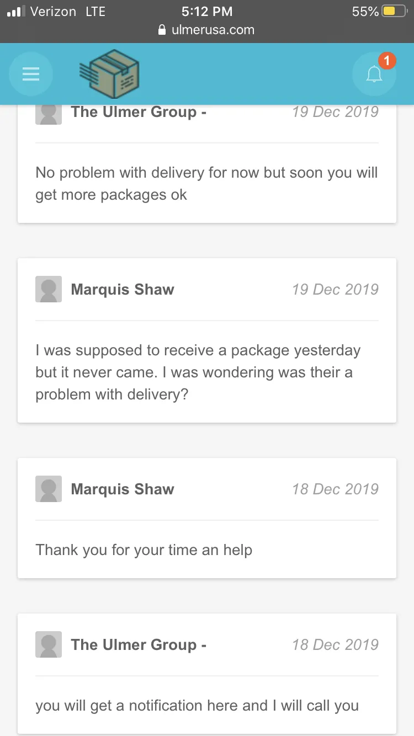The width and height of the screenshot is (414, 736).
Task: Tap the cellular signal bars
Action: tap(17, 11)
